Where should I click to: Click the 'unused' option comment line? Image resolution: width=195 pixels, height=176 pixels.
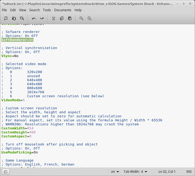coord(21,76)
